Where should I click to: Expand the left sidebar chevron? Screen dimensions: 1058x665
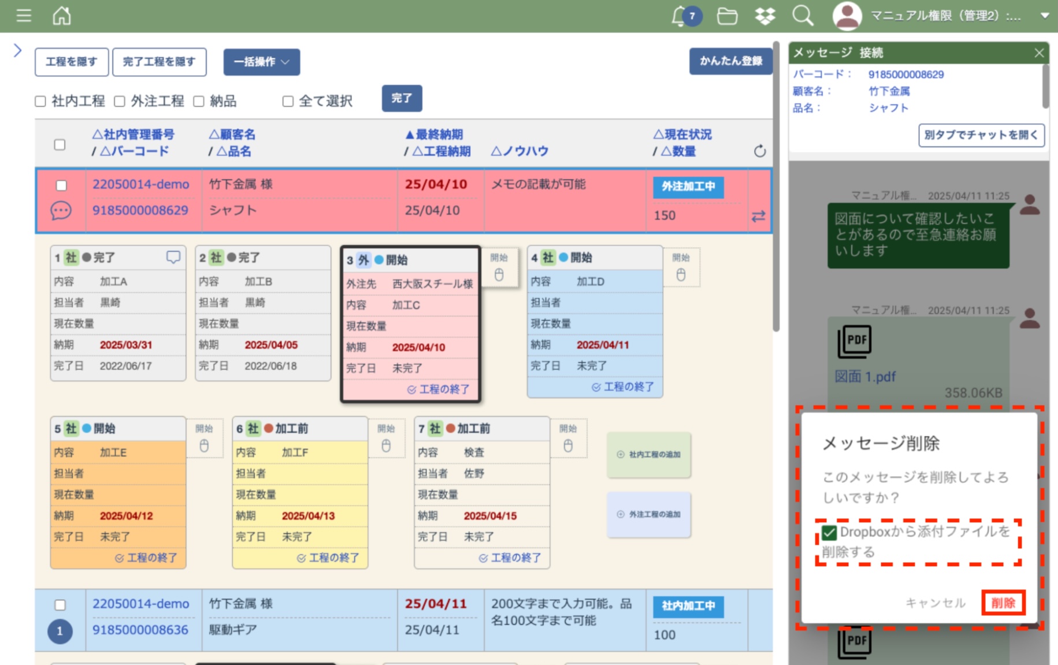point(17,51)
